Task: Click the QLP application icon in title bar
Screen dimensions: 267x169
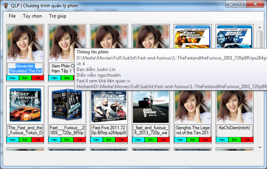Action: coord(6,6)
